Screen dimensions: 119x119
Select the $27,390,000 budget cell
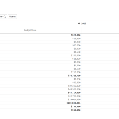pos(74,86)
